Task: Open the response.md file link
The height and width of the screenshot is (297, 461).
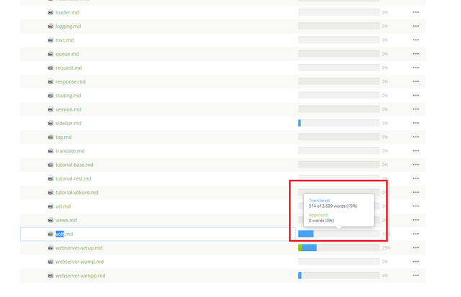Action: click(71, 81)
